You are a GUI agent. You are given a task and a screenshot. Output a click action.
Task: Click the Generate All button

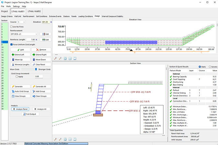tap(41, 87)
